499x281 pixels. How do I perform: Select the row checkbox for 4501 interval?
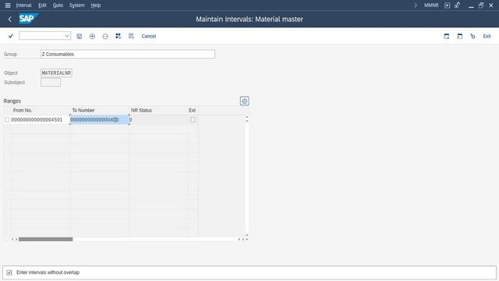click(x=7, y=119)
